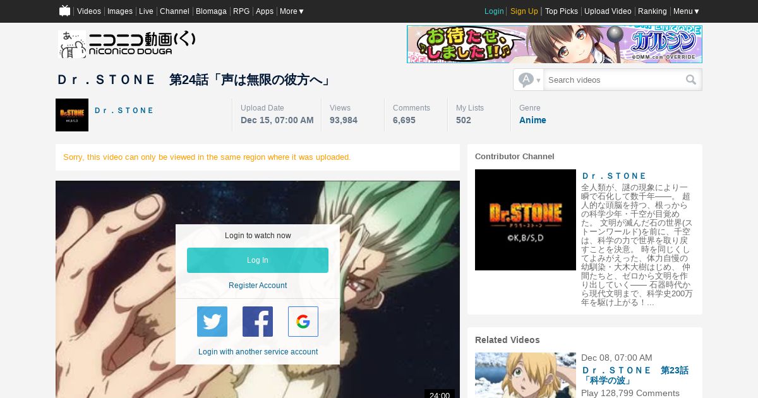The height and width of the screenshot is (398, 758).
Task: Log in with Facebook icon
Action: coord(258,322)
